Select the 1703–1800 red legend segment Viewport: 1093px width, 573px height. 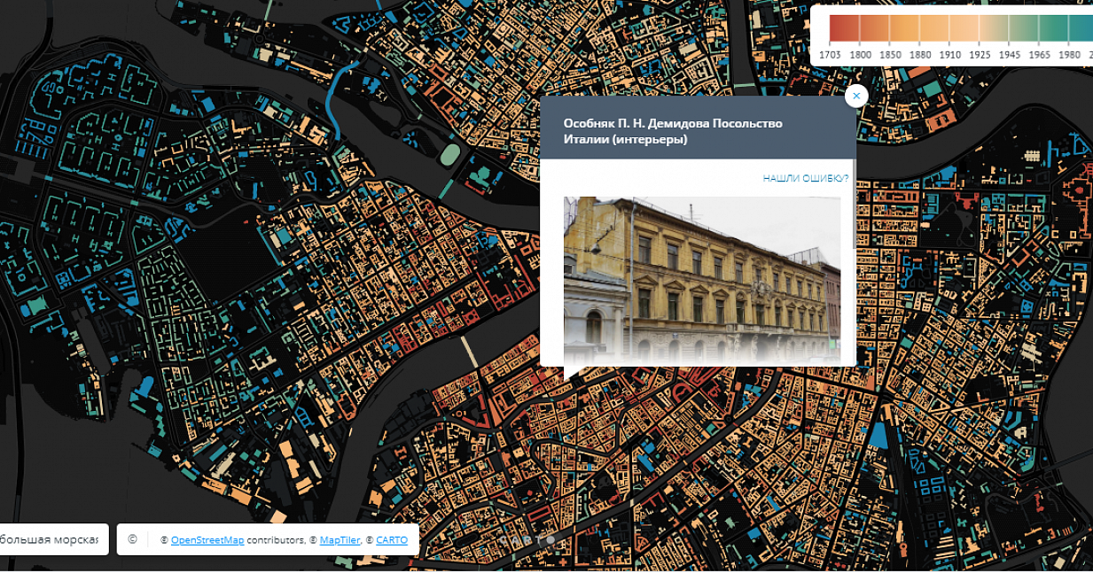pyautogui.click(x=845, y=28)
